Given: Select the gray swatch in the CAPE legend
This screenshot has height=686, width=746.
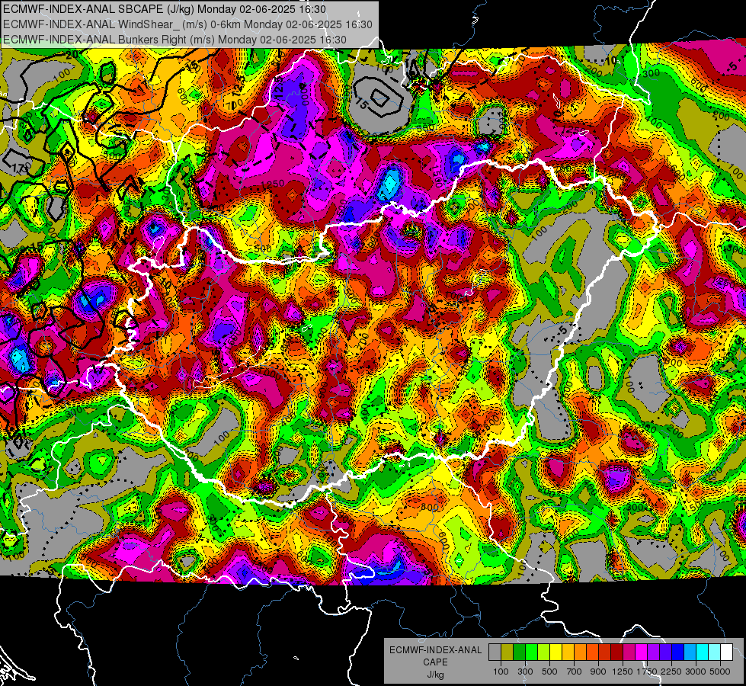Looking at the screenshot, I should (x=495, y=652).
